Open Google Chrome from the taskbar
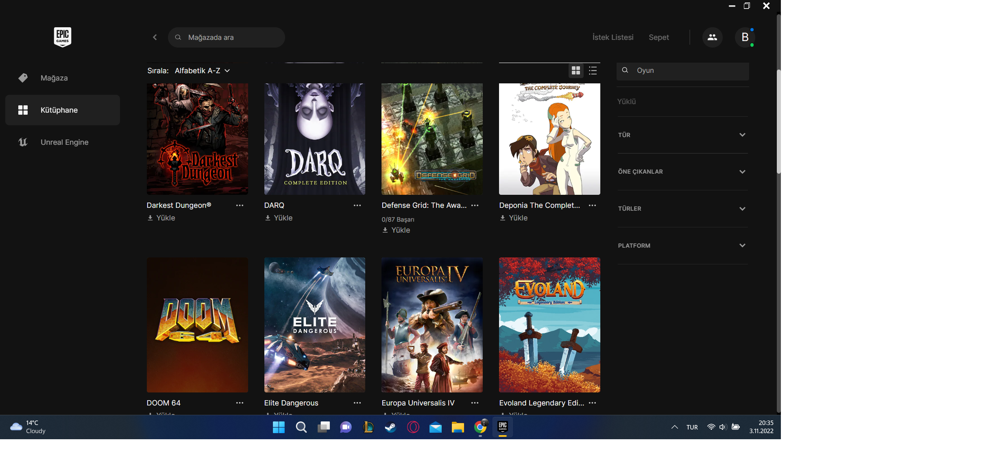This screenshot has width=994, height=462. click(480, 427)
